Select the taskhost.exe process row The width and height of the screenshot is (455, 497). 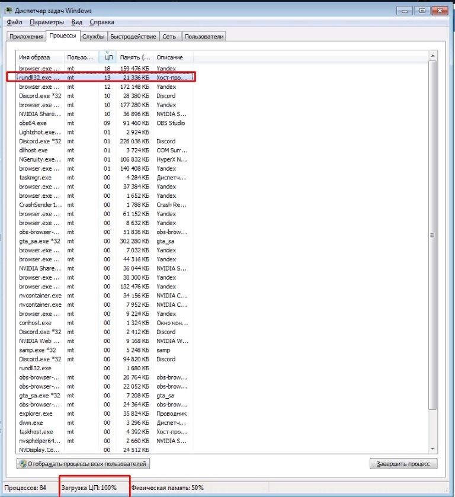pyautogui.click(x=105, y=432)
